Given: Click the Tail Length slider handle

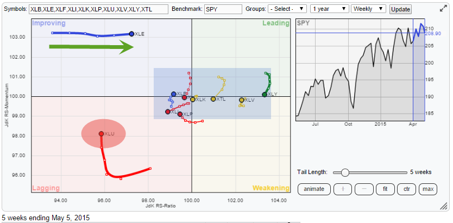Looking at the screenshot, I should [345, 172].
